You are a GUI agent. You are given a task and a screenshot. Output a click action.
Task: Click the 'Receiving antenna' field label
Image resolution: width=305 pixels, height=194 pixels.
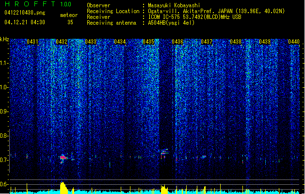pos(112,23)
